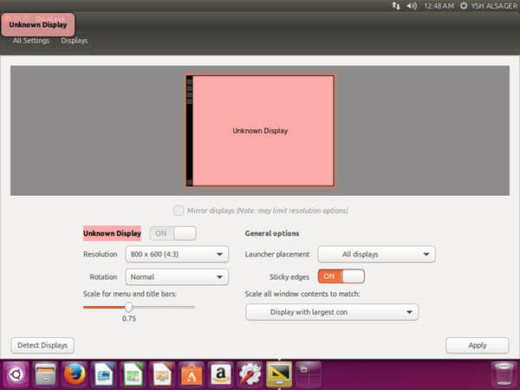Check the Mirror displays checkbox
This screenshot has height=390, width=520.
click(179, 211)
